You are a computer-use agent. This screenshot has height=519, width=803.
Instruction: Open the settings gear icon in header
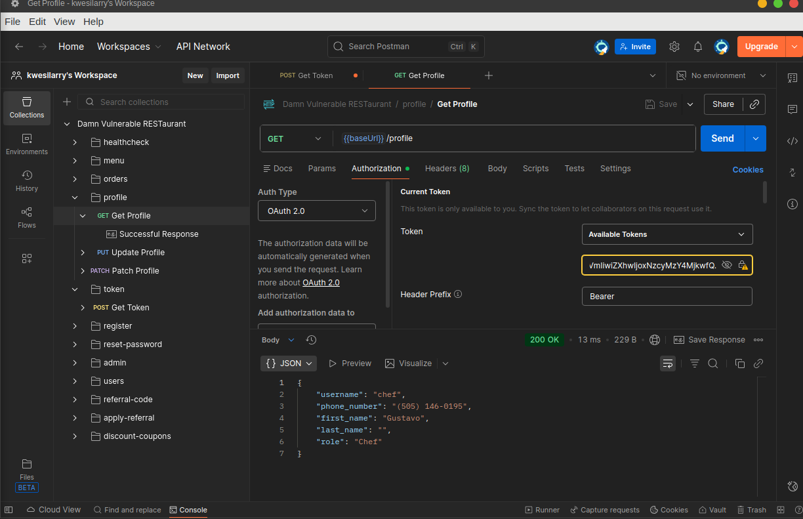tap(674, 47)
